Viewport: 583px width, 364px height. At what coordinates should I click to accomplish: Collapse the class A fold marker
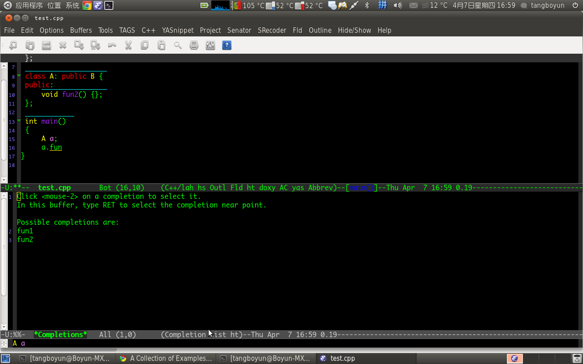pos(19,76)
